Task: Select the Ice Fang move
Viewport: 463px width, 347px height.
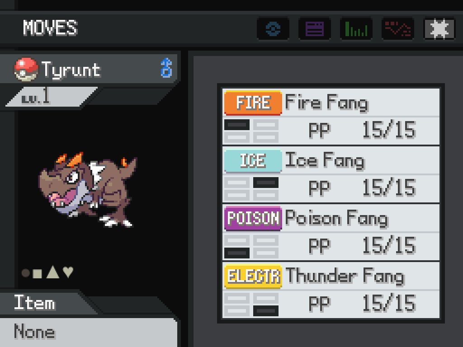Action: coord(331,174)
